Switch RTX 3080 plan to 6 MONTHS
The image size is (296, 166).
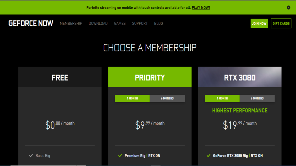[x=257, y=98]
